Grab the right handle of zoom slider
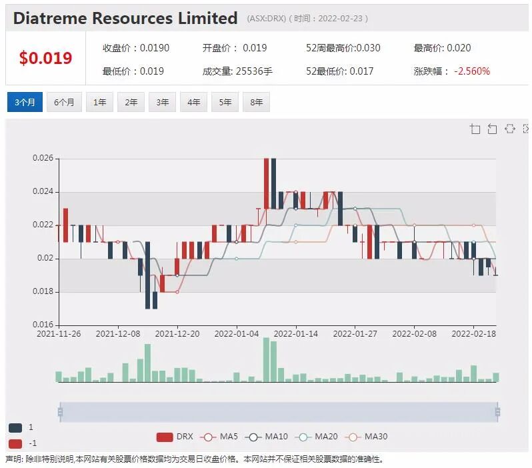Image resolution: width=532 pixels, height=468 pixels. (x=497, y=412)
